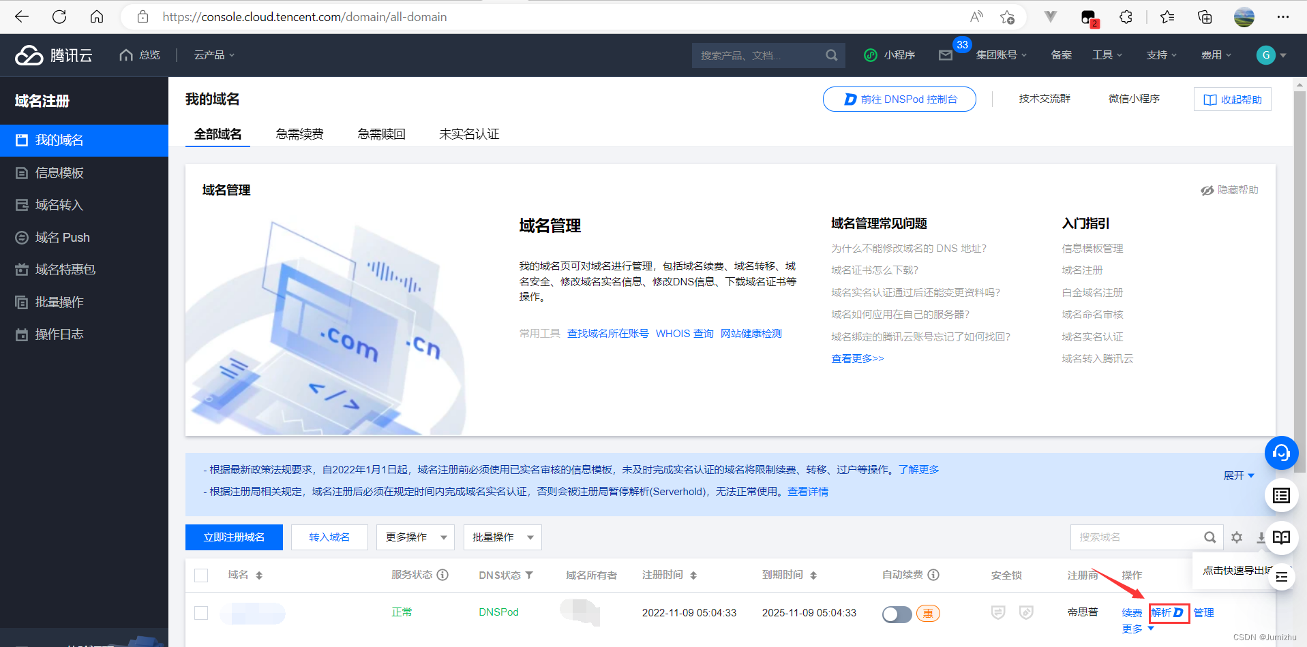Screen dimensions: 1307x647
Task: Enable auto-renew toggle for the domain row
Action: [x=896, y=614]
